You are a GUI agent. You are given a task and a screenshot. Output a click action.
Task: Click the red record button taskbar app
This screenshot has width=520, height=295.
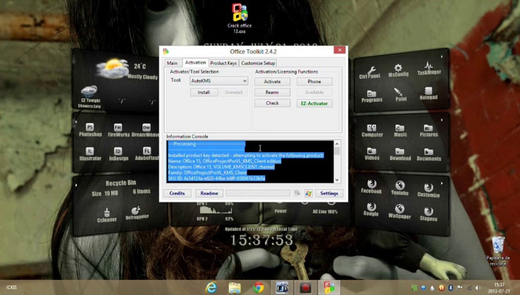[x=305, y=288]
